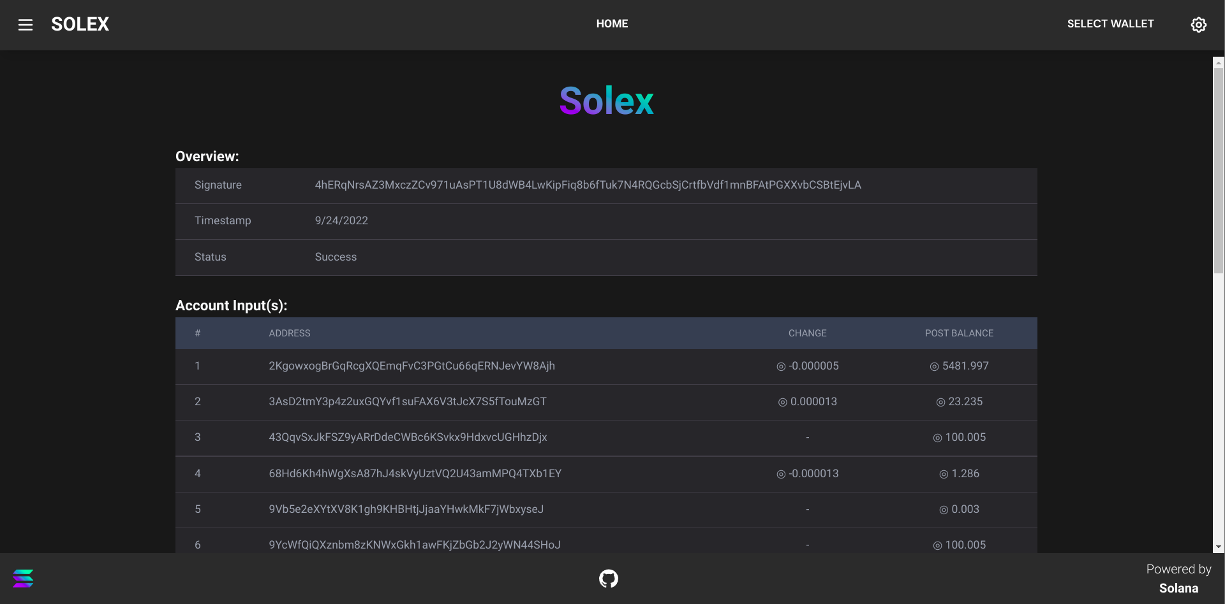Click the SOL token icon next to 5481.997

pos(935,366)
